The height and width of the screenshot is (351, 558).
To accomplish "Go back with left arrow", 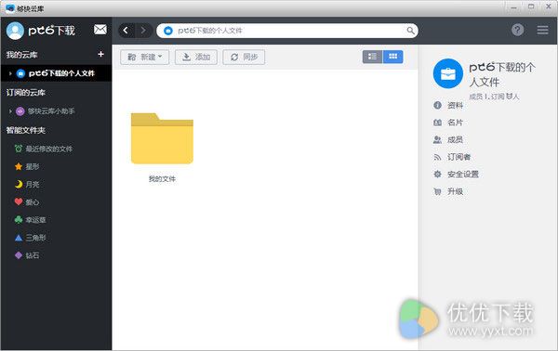I will point(126,31).
